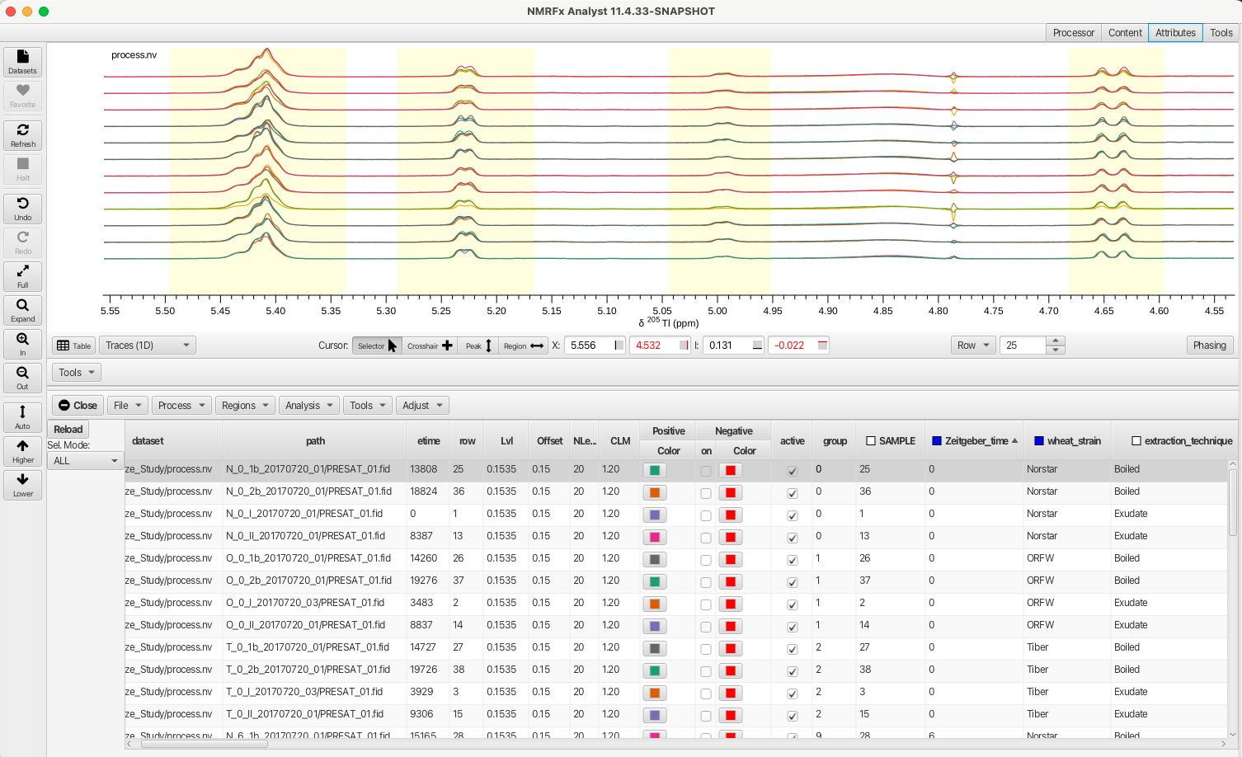Show full spectrum with Full icon

click(23, 276)
